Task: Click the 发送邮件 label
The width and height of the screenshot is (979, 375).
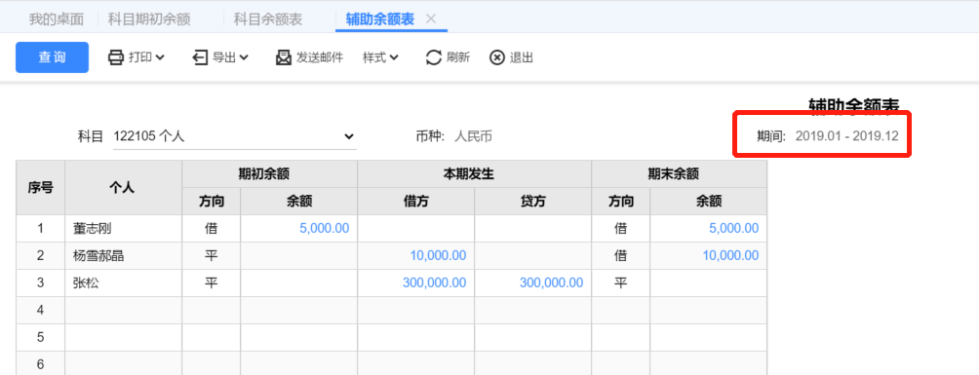Action: (320, 57)
